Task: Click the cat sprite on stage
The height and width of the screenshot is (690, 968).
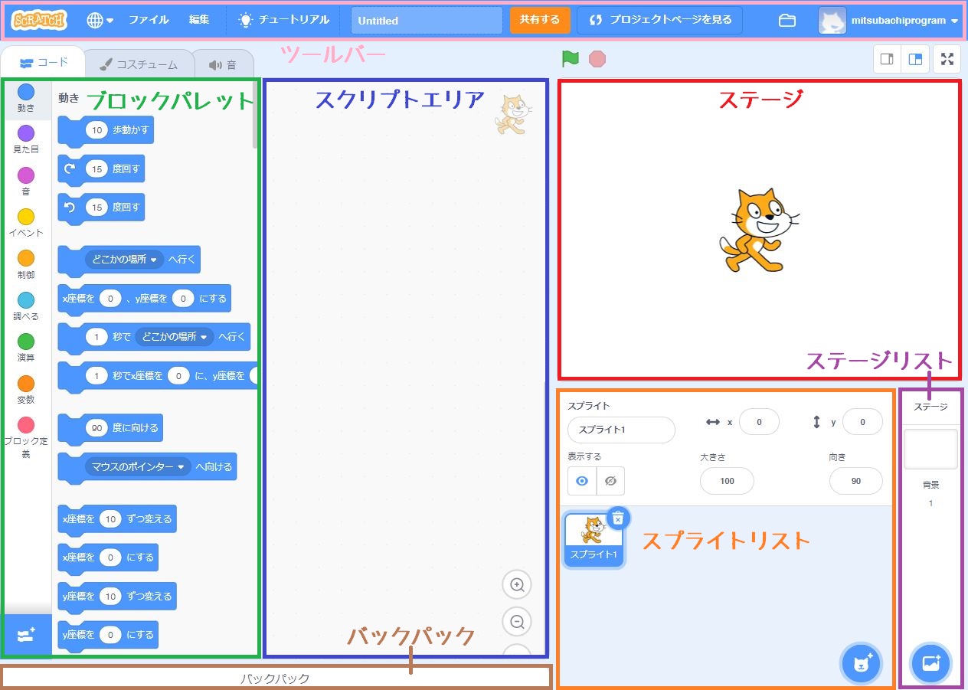Action: tap(758, 229)
